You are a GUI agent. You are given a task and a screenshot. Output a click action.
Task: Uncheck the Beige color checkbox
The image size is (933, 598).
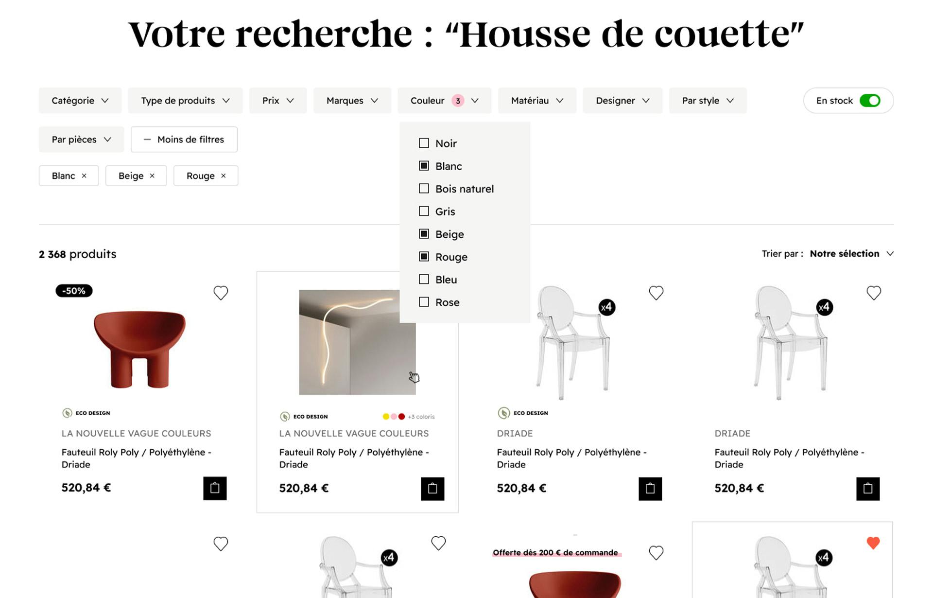424,234
